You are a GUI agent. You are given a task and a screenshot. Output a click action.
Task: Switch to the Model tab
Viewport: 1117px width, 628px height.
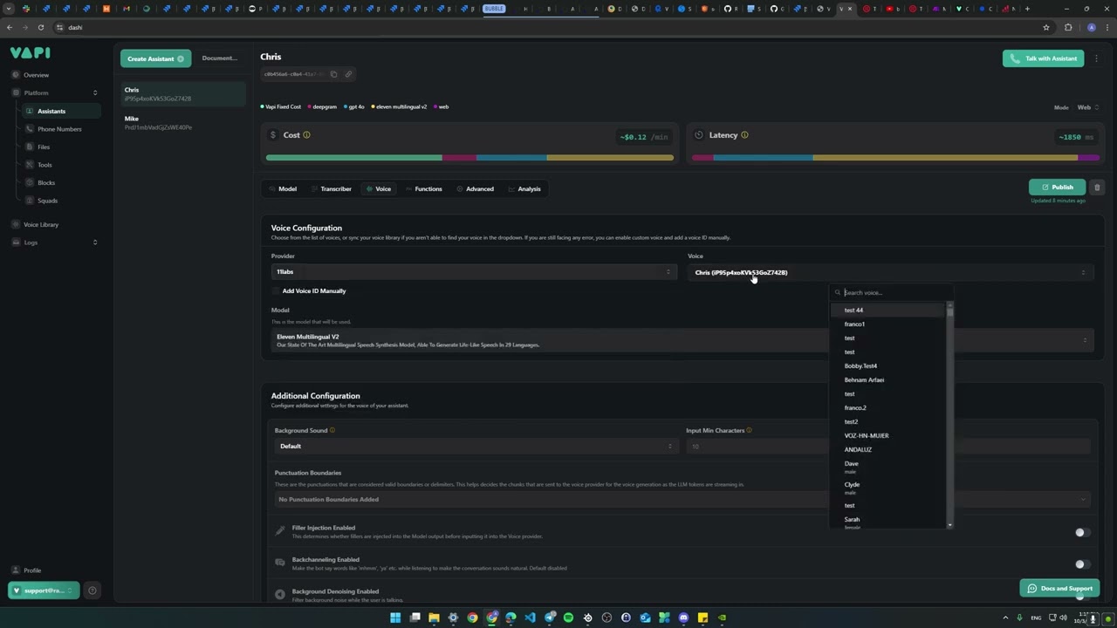(x=283, y=189)
